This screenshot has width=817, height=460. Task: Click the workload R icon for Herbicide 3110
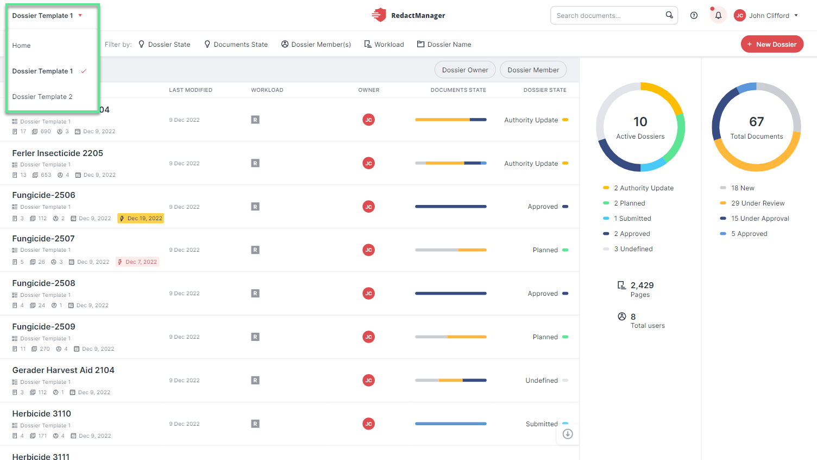point(255,424)
